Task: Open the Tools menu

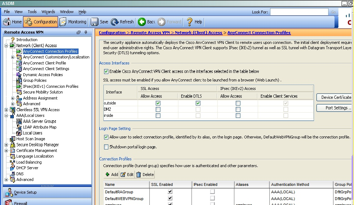Action: pyautogui.click(x=32, y=12)
